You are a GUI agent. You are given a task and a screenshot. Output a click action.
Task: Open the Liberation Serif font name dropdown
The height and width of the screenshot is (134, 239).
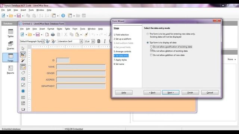(x=81, y=41)
